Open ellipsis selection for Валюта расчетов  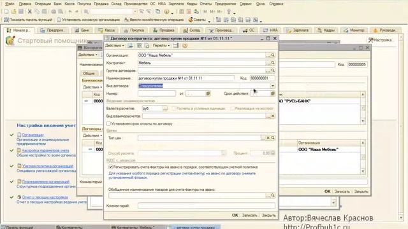click(x=165, y=108)
